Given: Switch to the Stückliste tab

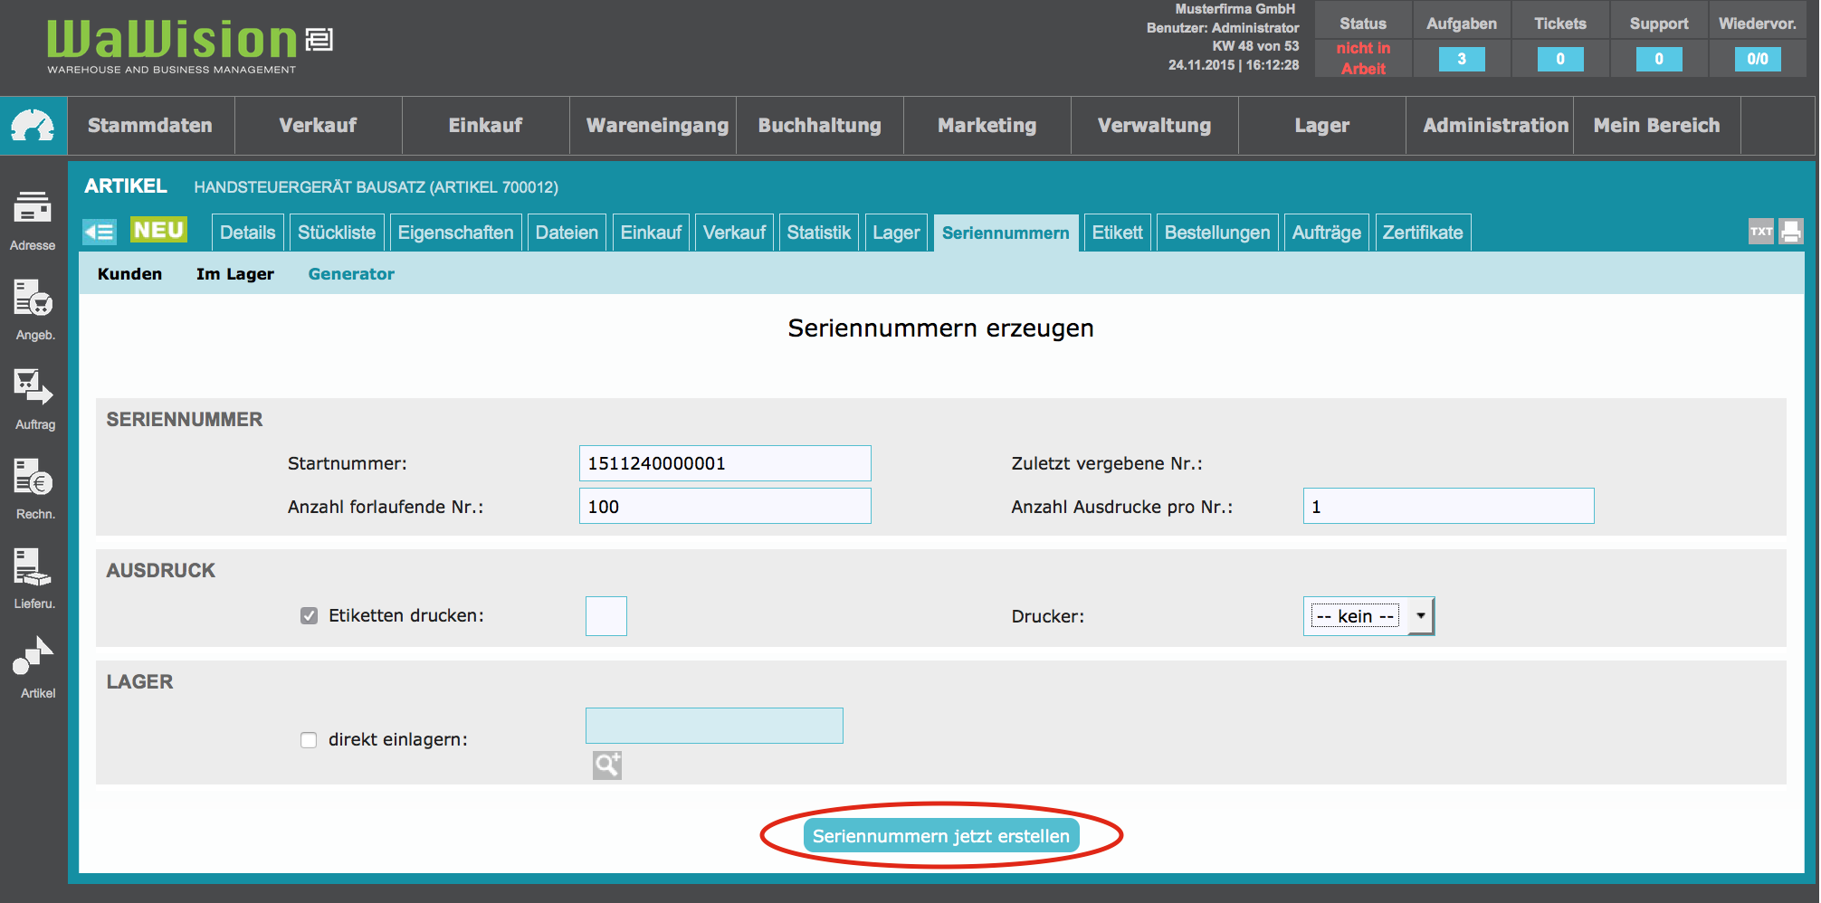Looking at the screenshot, I should point(337,233).
